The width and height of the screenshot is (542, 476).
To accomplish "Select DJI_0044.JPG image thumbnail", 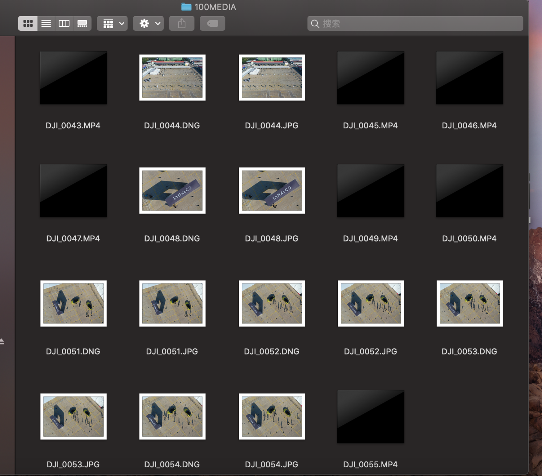I will [272, 78].
